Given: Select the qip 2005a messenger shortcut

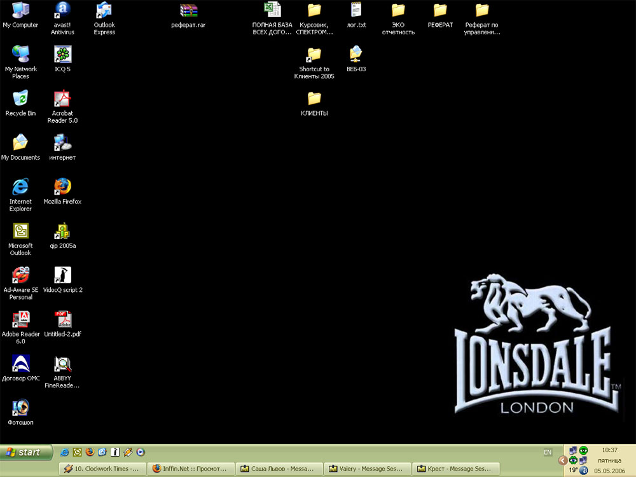Looking at the screenshot, I should 62,236.
